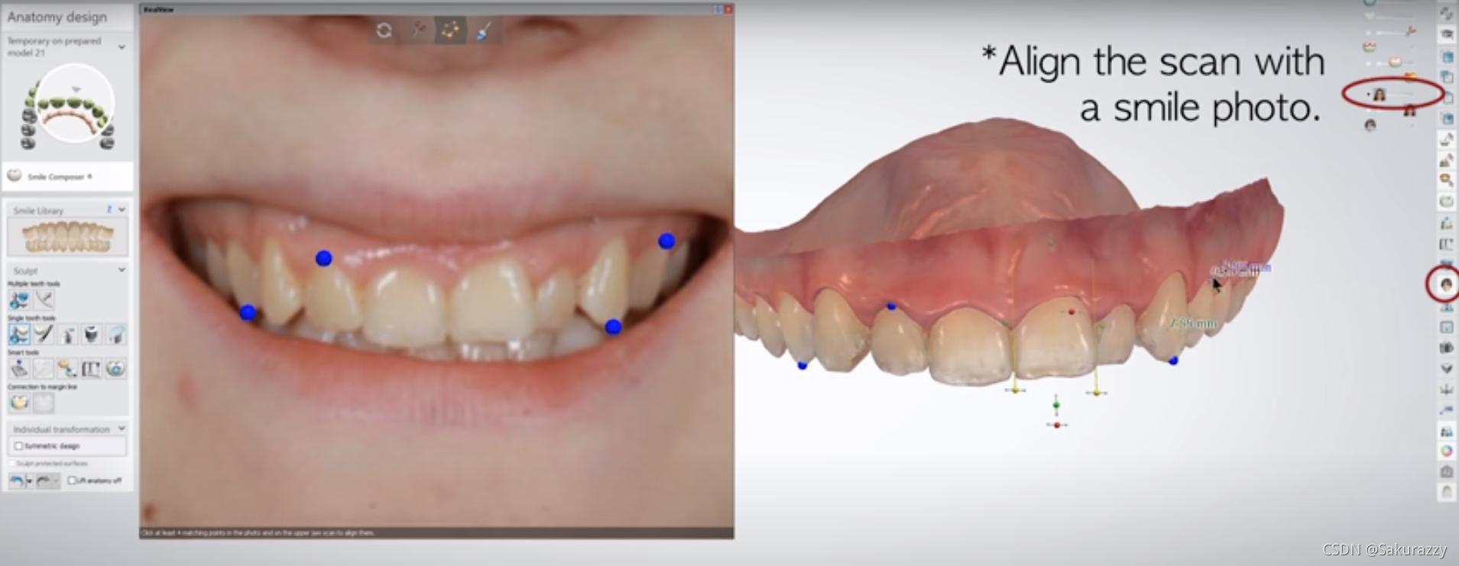
Task: Select the first Smart tools icon
Action: [x=19, y=369]
